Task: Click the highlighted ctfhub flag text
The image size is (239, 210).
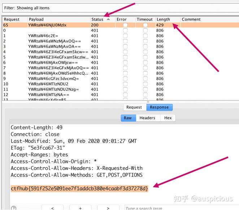Action: click(x=79, y=188)
